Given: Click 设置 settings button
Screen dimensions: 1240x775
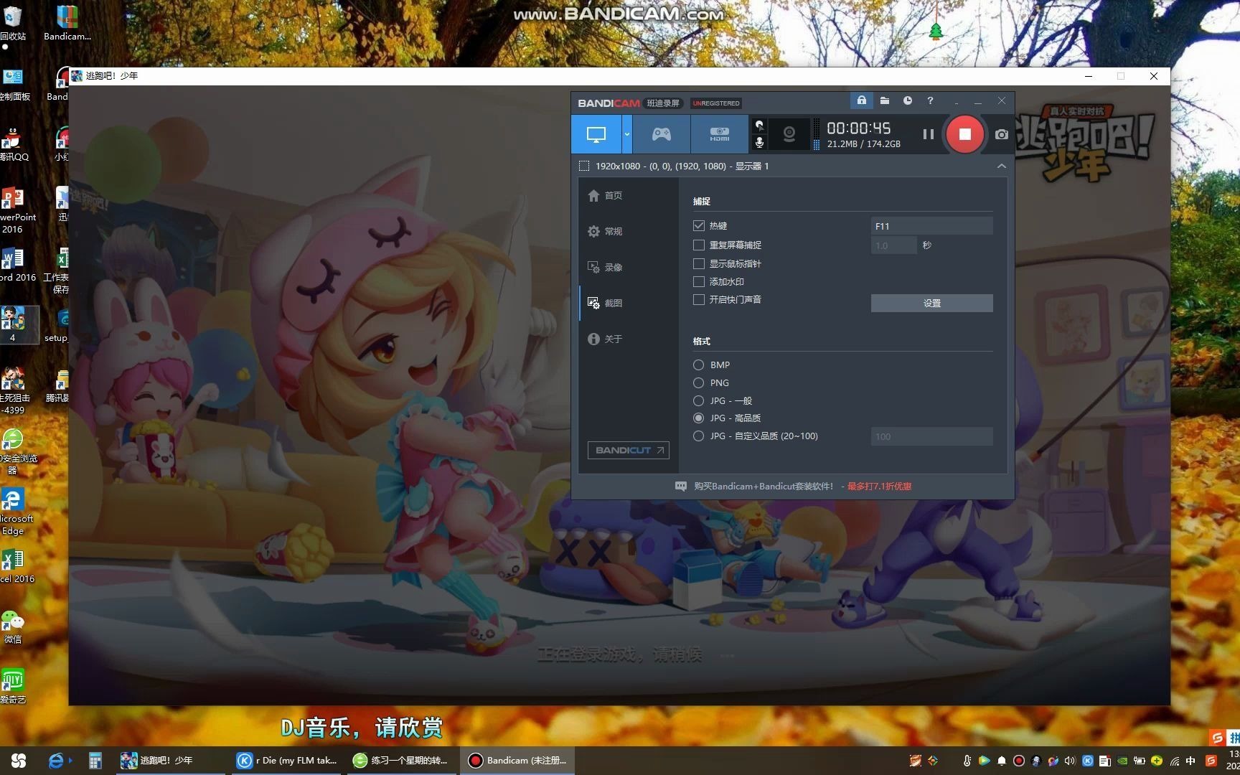Looking at the screenshot, I should [x=931, y=303].
